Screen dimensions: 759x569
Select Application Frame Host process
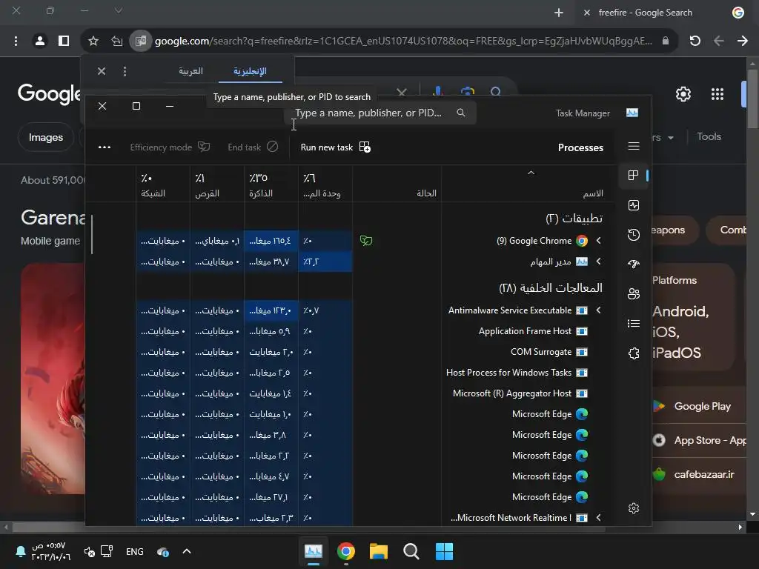pos(525,331)
